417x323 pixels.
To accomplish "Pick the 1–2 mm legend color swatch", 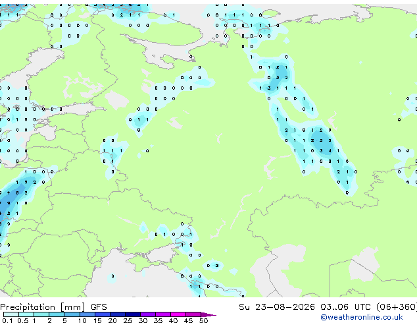I will [x=41, y=314].
